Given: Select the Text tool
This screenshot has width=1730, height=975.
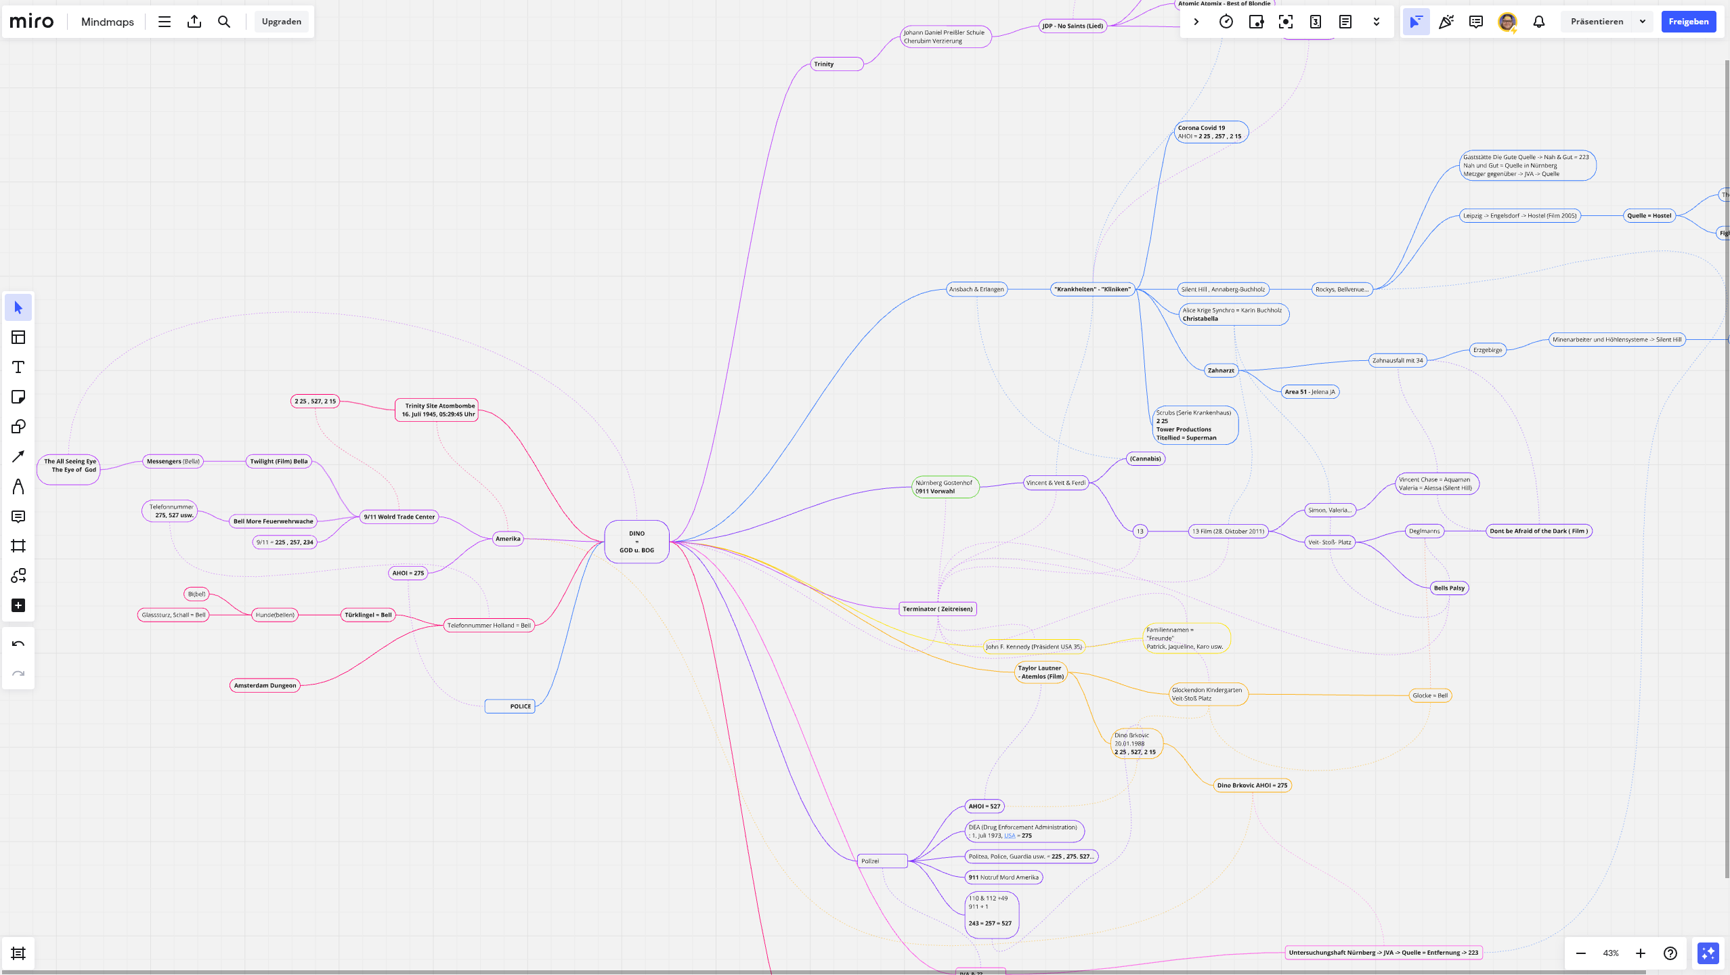Looking at the screenshot, I should click(18, 367).
